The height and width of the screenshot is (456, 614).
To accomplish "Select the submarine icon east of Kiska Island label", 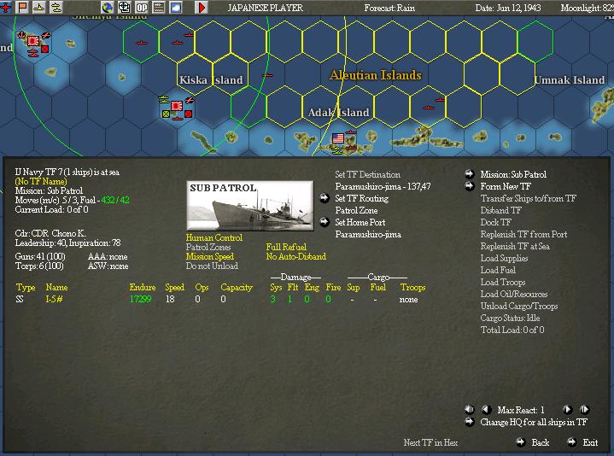I will point(266,75).
